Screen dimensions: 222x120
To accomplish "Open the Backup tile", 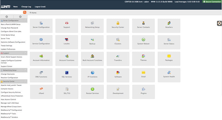I will pyautogui.click(x=92, y=42).
